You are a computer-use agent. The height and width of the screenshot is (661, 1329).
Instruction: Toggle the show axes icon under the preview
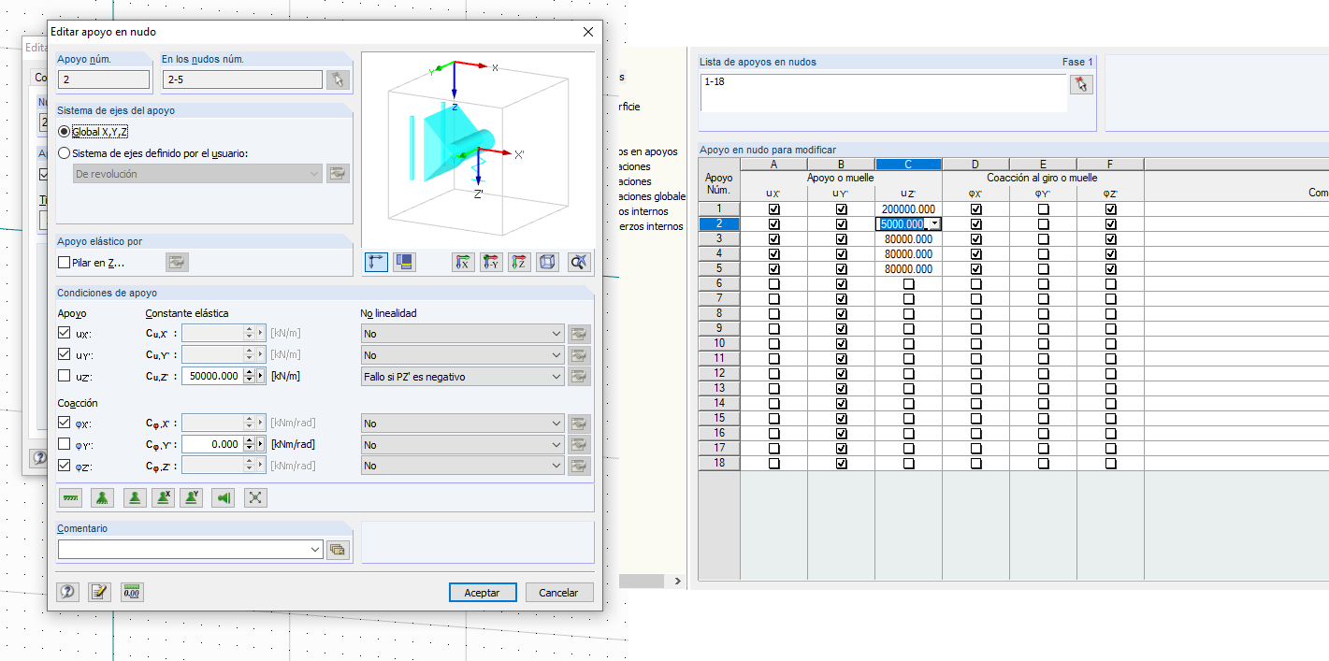[377, 262]
